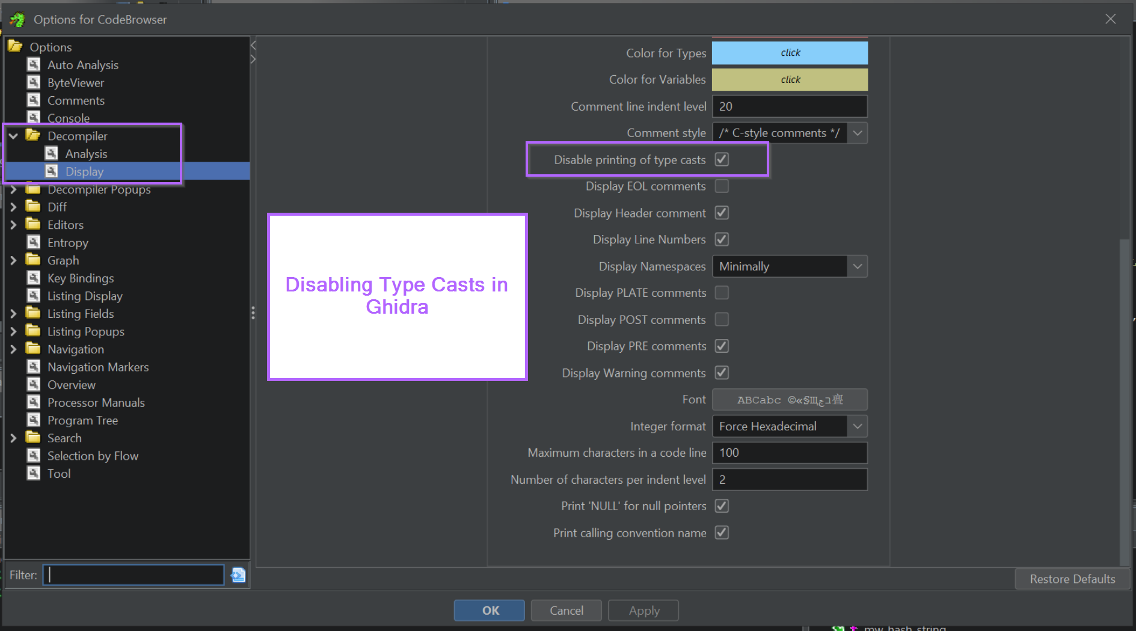Select the Program Tree options icon
Viewport: 1136px width, 631px height.
point(34,420)
